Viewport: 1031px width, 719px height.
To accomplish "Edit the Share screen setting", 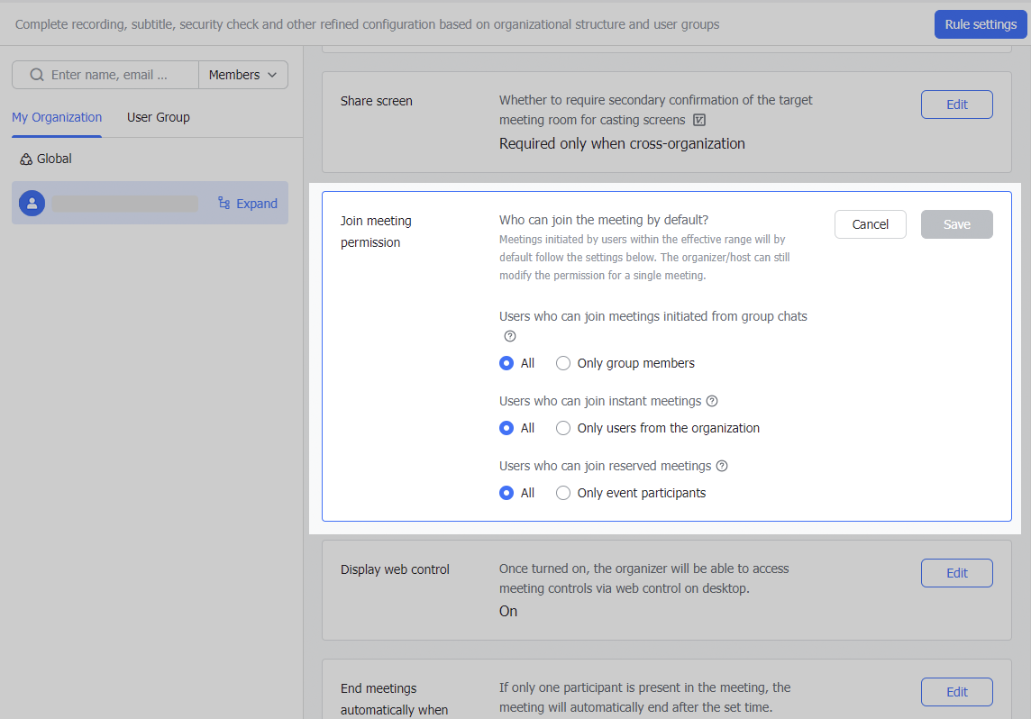I will pyautogui.click(x=957, y=105).
